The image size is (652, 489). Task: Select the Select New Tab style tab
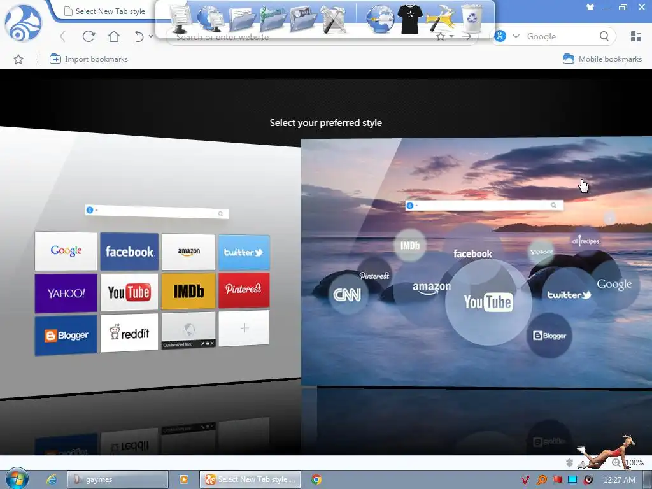[105, 11]
